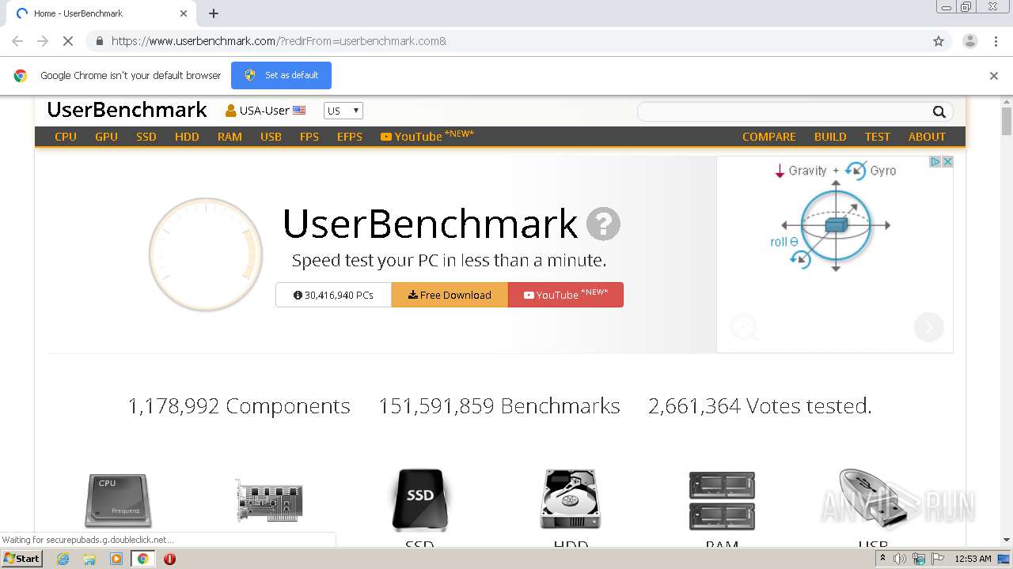The height and width of the screenshot is (569, 1013).
Task: Open Internet Explorer in taskbar
Action: 63,559
